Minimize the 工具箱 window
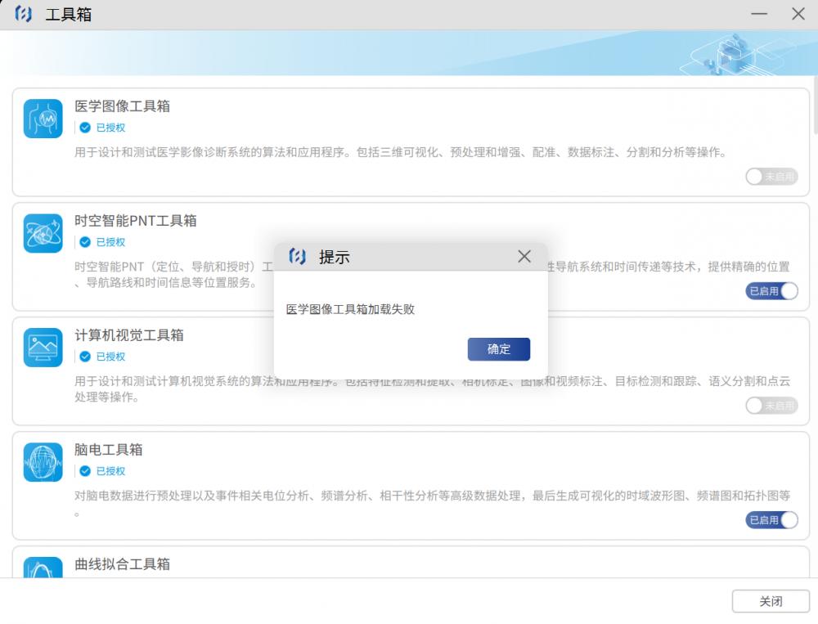Viewport: 818px width, 624px height. pos(759,14)
